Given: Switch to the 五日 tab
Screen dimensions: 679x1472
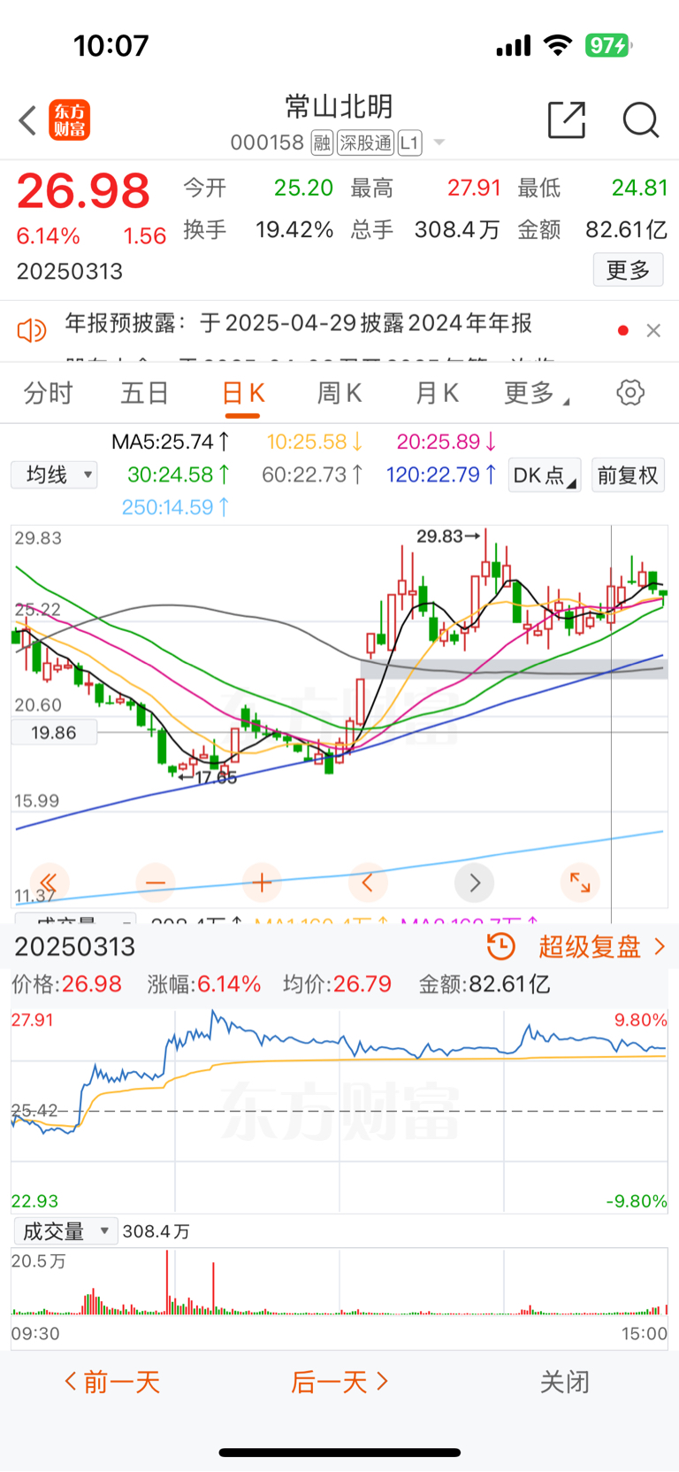Looking at the screenshot, I should pyautogui.click(x=145, y=393).
